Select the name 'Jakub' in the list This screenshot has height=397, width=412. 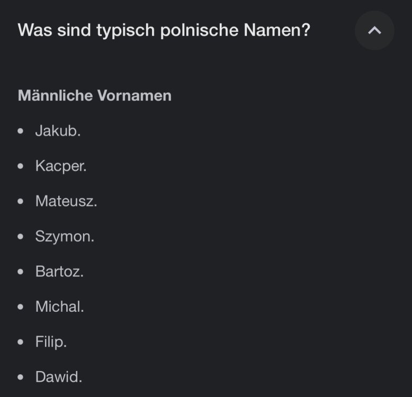pyautogui.click(x=57, y=131)
